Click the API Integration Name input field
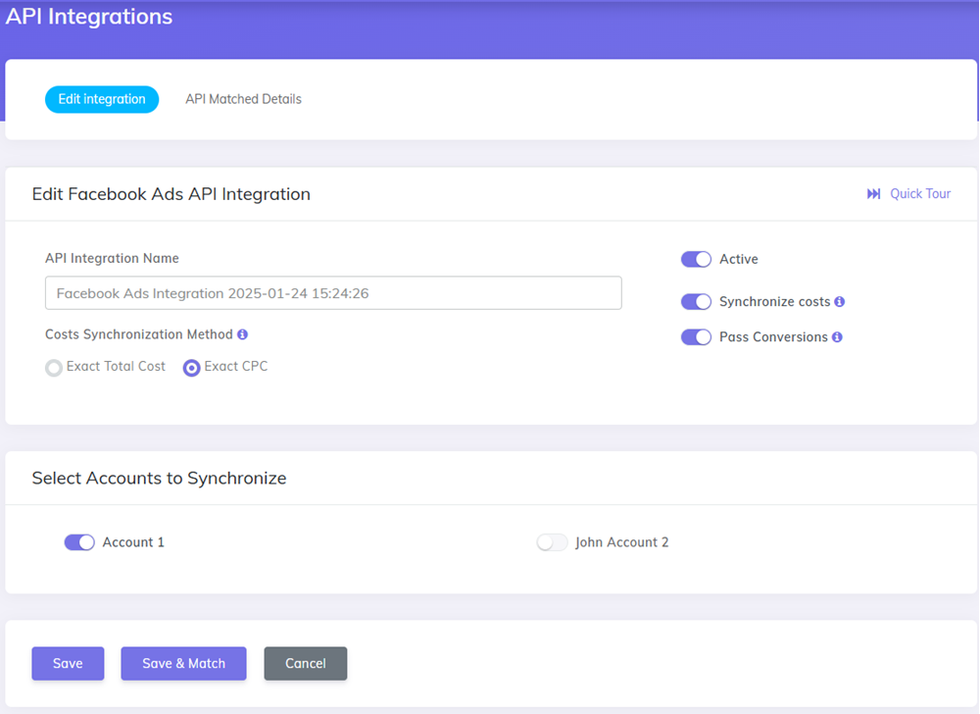This screenshot has width=980, height=714. (x=333, y=292)
